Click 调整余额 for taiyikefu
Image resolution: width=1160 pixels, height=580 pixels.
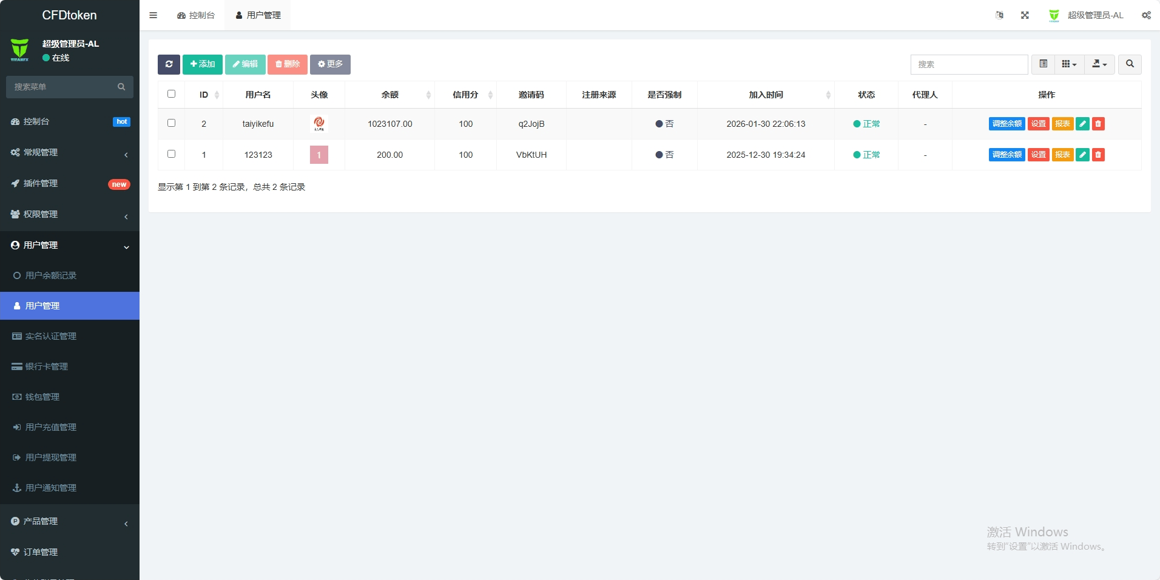click(x=1007, y=124)
